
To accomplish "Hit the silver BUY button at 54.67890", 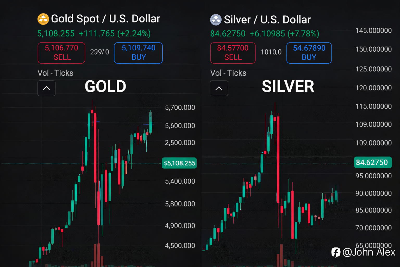I will pos(309,53).
